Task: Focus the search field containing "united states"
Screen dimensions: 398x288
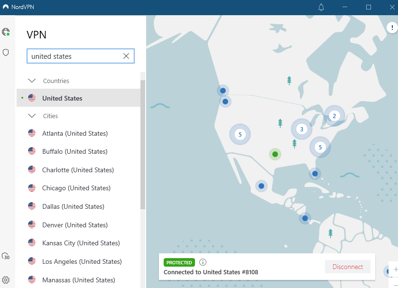Action: tap(81, 56)
